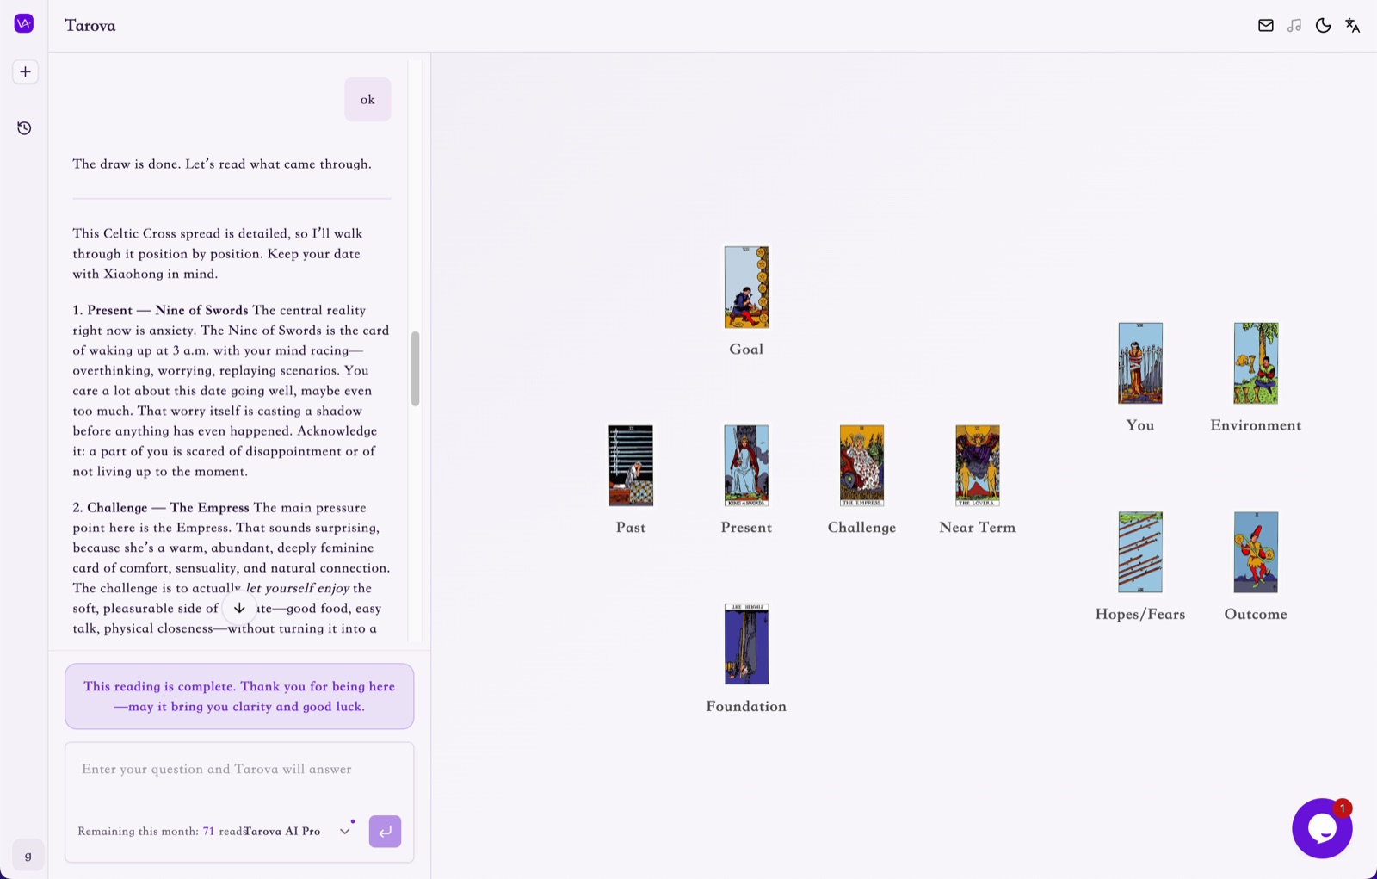The height and width of the screenshot is (879, 1377).
Task: Open the Outcome card thumbnail
Action: [x=1256, y=552]
